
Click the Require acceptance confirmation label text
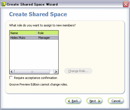(36, 78)
